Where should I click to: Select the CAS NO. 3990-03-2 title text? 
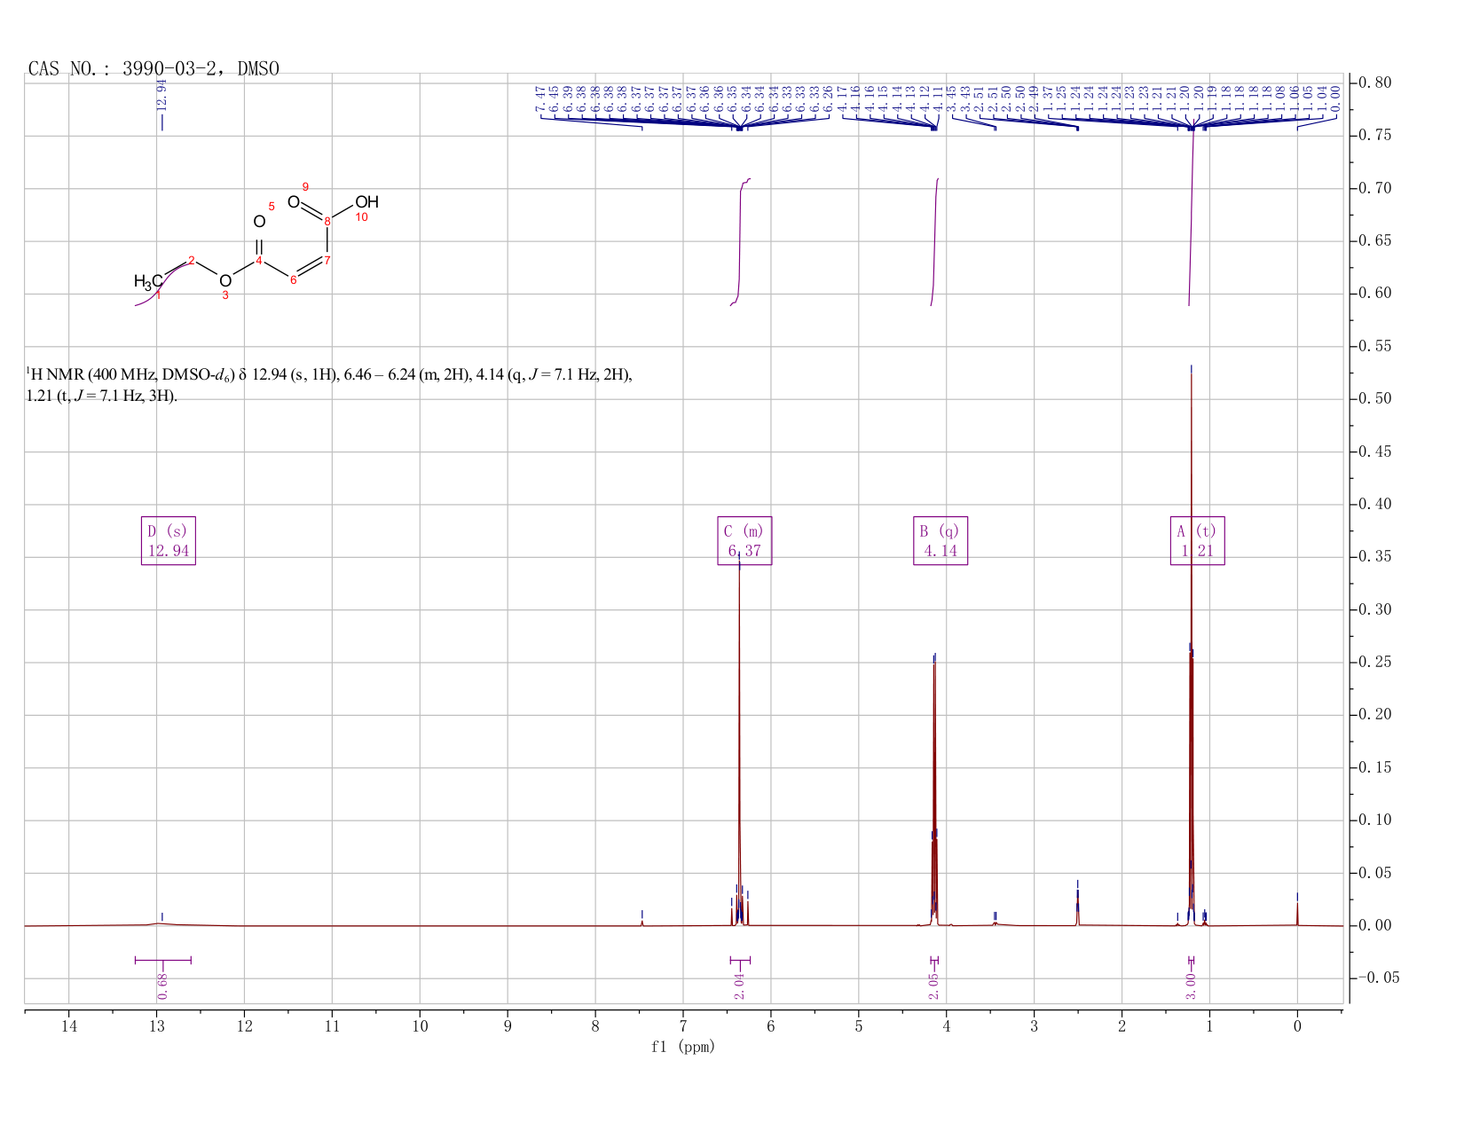153,69
